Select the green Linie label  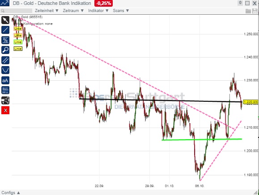pos(18,42)
